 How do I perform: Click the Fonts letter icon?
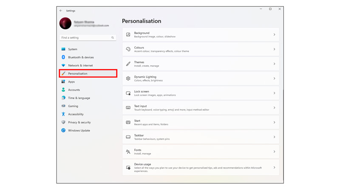click(x=128, y=152)
